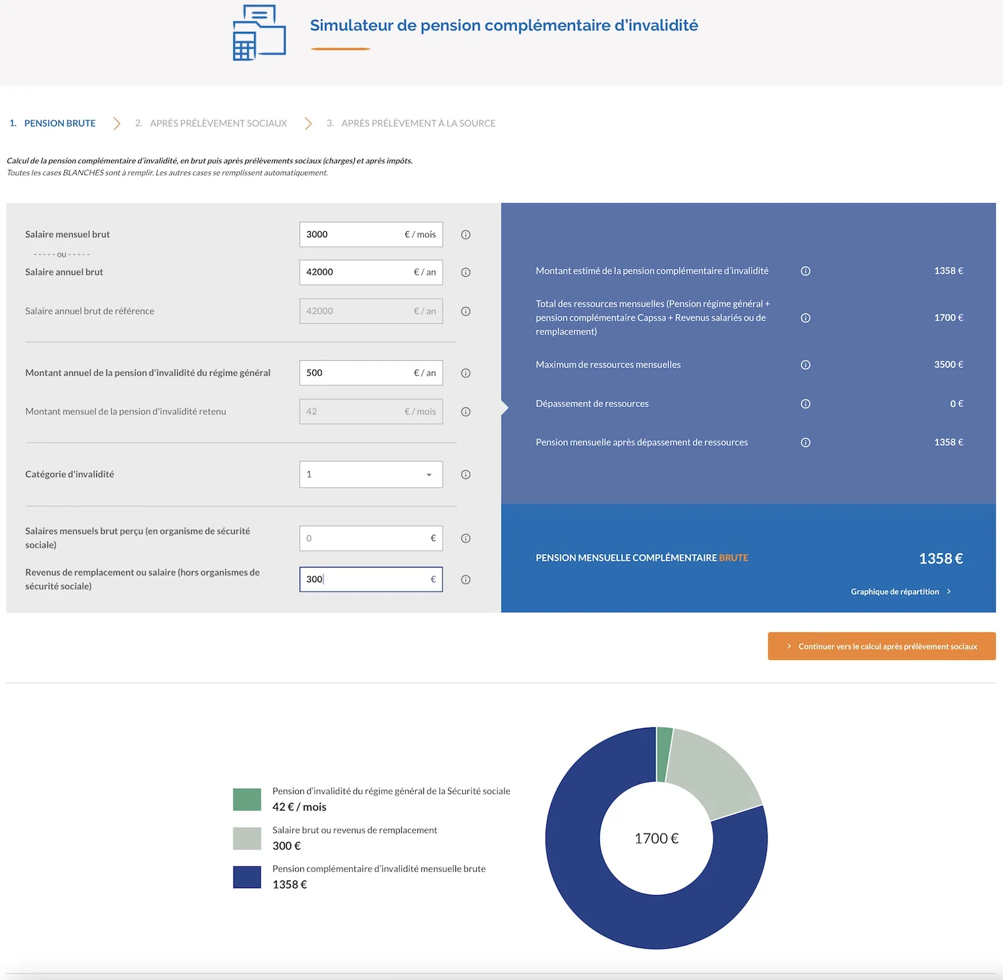
Task: Select the Pension brute step
Action: point(60,123)
